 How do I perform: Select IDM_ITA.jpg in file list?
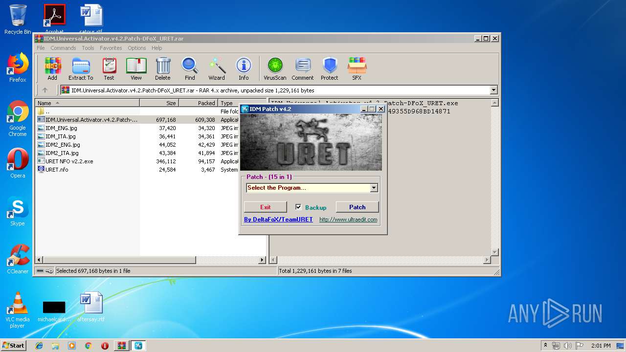[x=137, y=136]
